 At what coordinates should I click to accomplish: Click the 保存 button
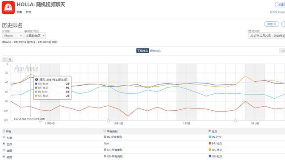(271, 24)
